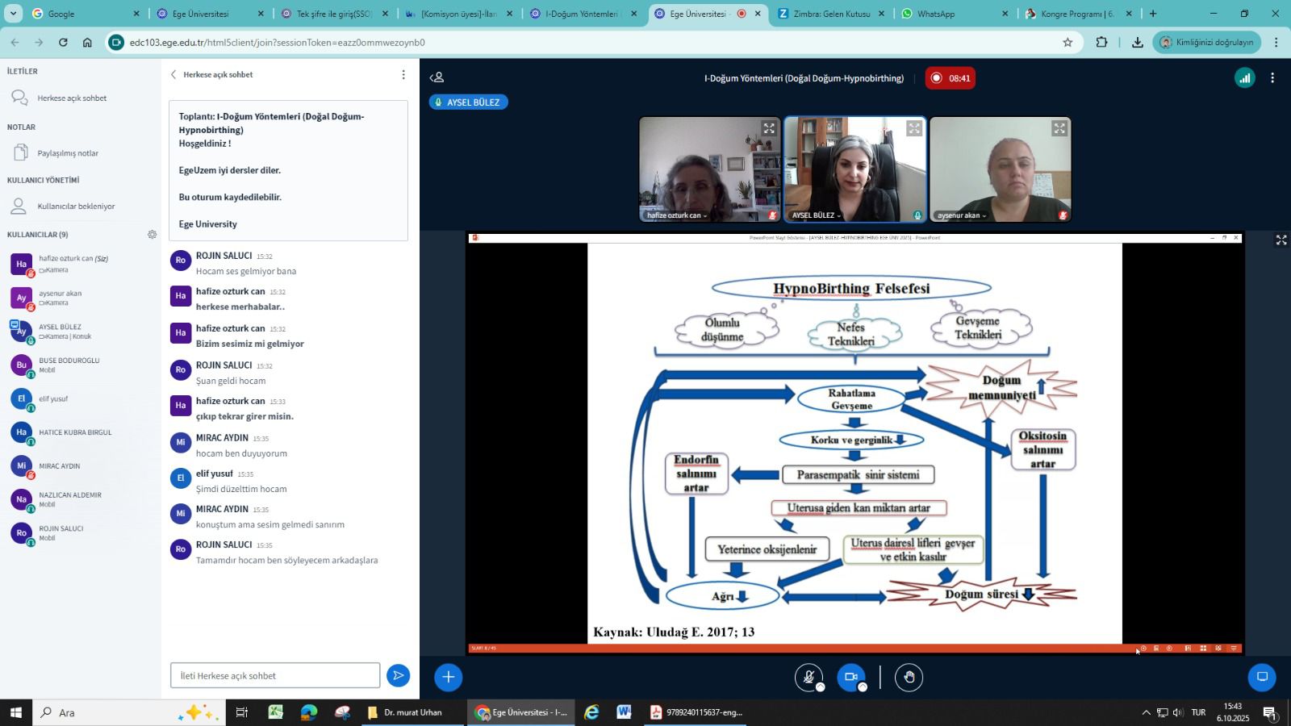Open Paylaşılmış notlar
Image resolution: width=1291 pixels, height=726 pixels.
(x=68, y=153)
